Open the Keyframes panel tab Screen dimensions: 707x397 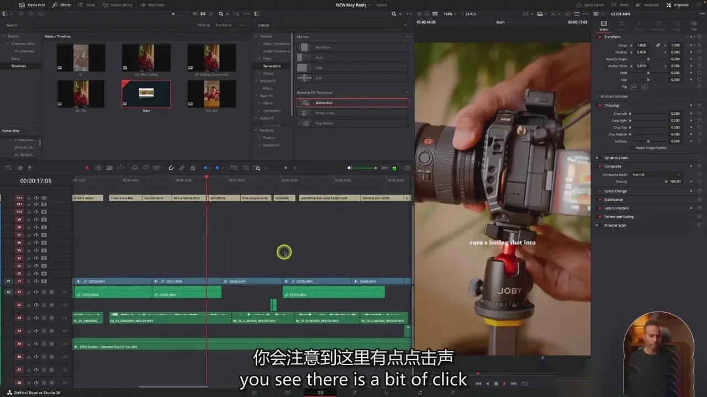[151, 5]
